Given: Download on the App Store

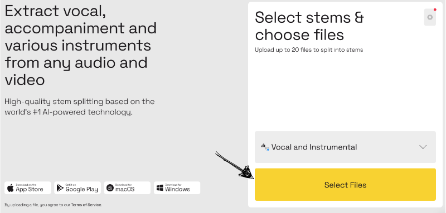Looking at the screenshot, I should coord(27,188).
